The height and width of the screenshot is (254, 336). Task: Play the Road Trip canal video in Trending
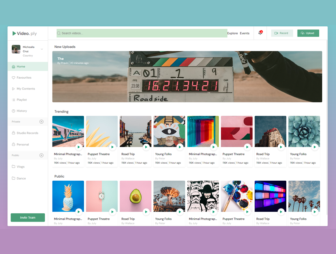click(146, 147)
